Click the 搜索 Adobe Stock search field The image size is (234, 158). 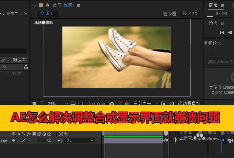point(220,62)
